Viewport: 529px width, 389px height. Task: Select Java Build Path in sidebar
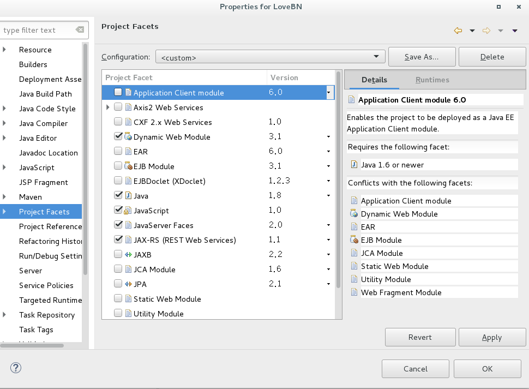(45, 94)
